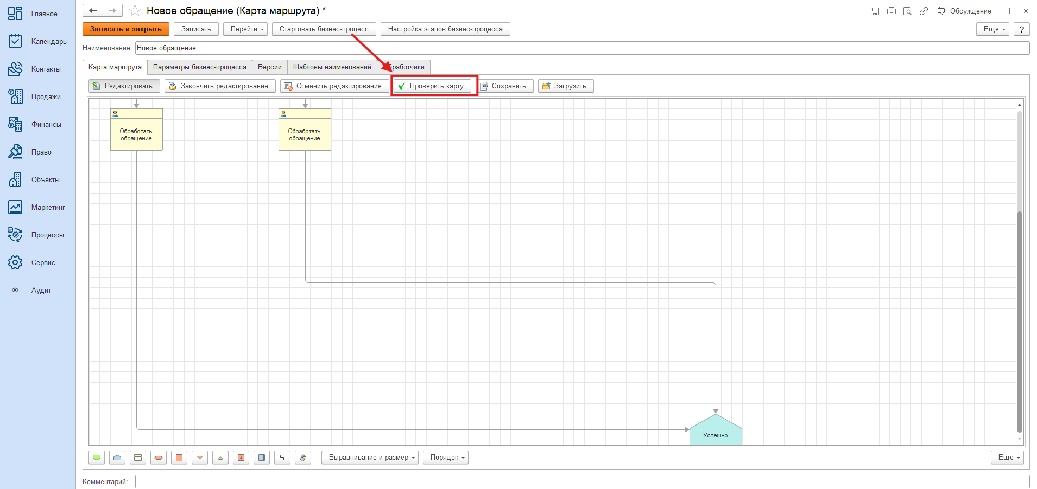Insert orange split triangle shape
The height and width of the screenshot is (489, 1037).
point(200,458)
